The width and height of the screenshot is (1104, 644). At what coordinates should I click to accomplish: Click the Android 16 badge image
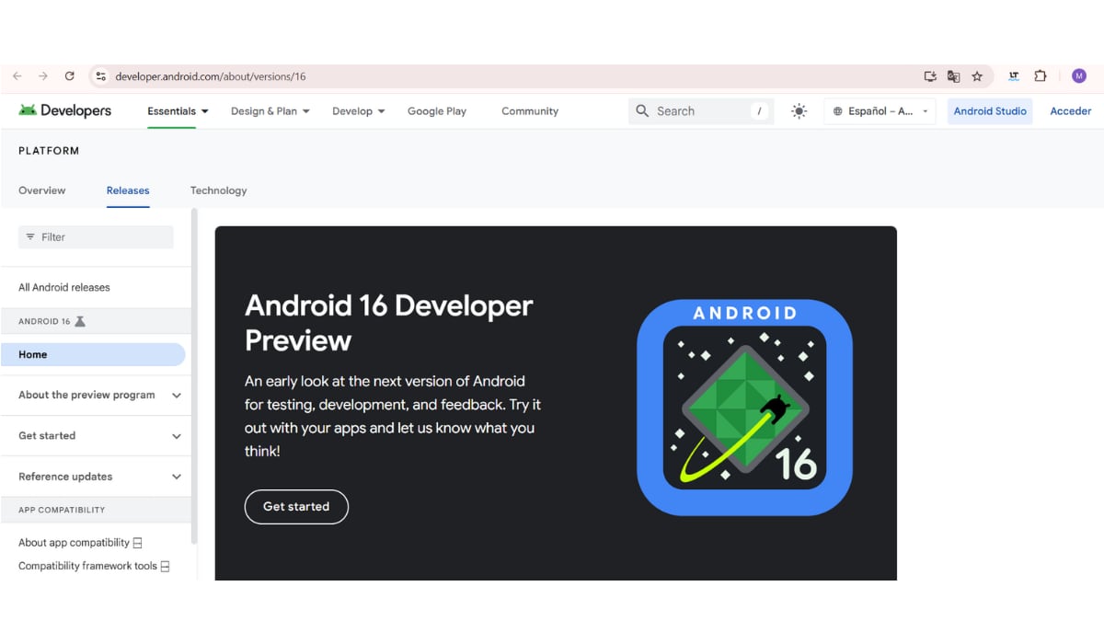(x=744, y=408)
